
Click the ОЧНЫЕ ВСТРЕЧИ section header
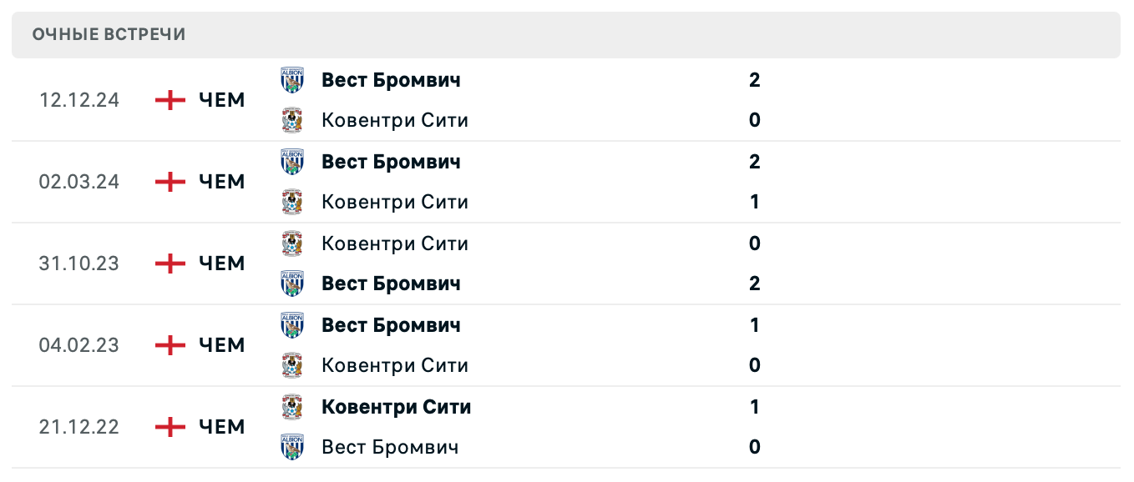coord(109,34)
